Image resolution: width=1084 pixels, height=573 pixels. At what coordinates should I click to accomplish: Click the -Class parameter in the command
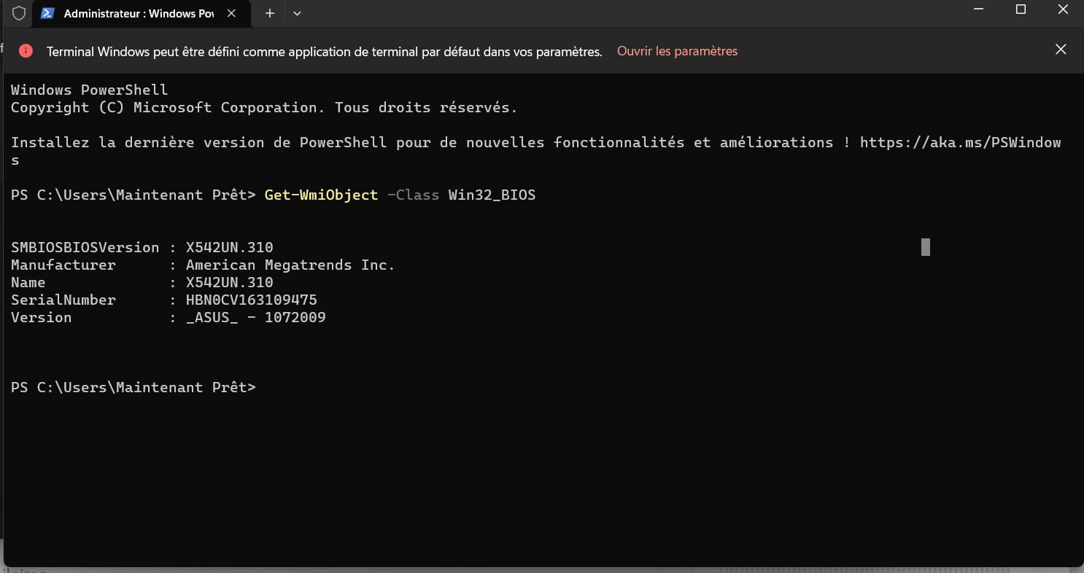(413, 195)
